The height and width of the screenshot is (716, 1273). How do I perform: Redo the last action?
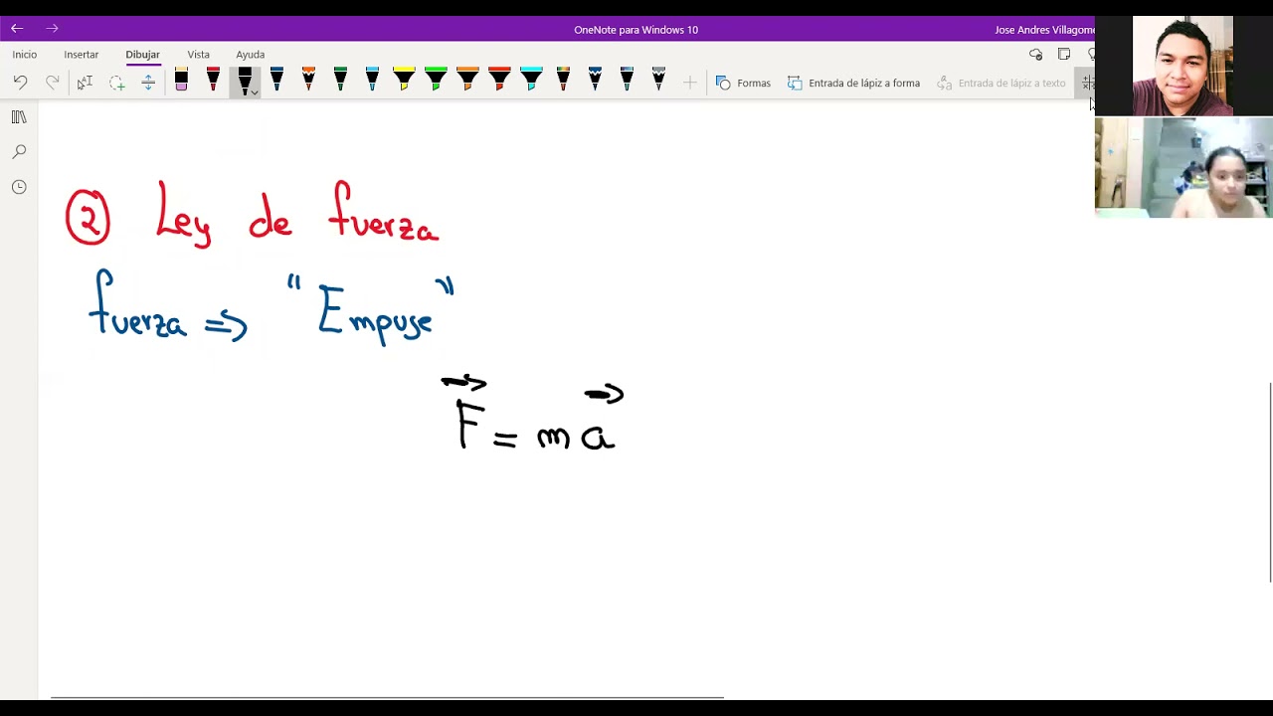click(x=52, y=83)
